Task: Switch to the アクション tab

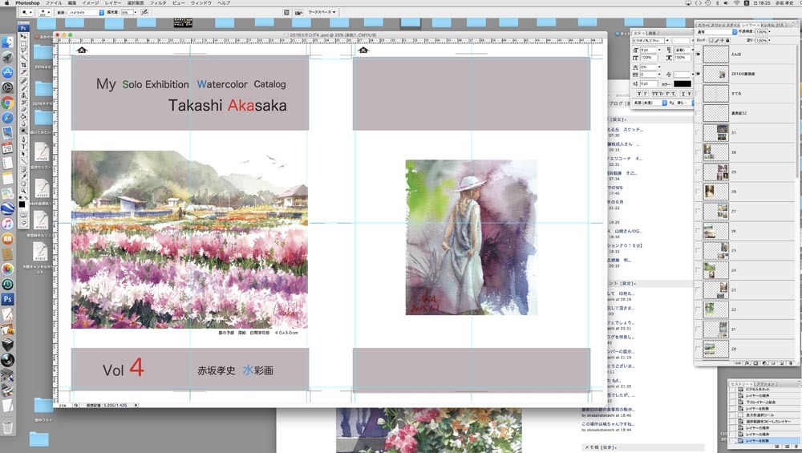Action: point(765,384)
